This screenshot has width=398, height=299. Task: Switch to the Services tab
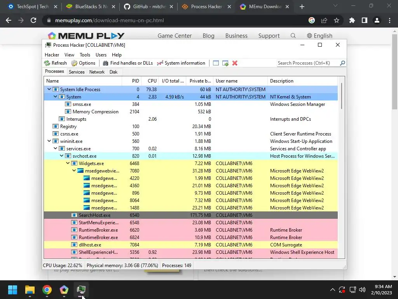tap(77, 72)
